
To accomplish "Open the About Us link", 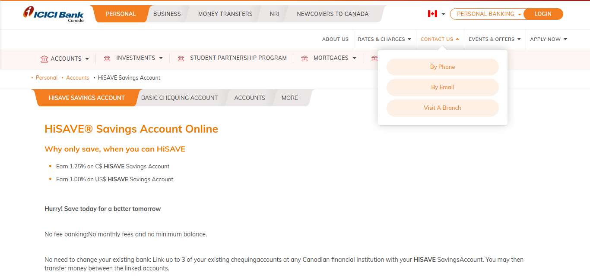I will click(x=335, y=39).
